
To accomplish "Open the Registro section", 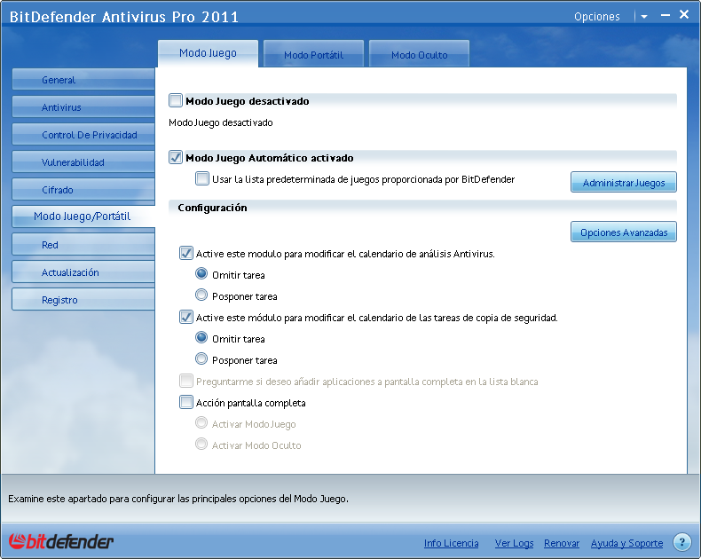I will click(83, 300).
